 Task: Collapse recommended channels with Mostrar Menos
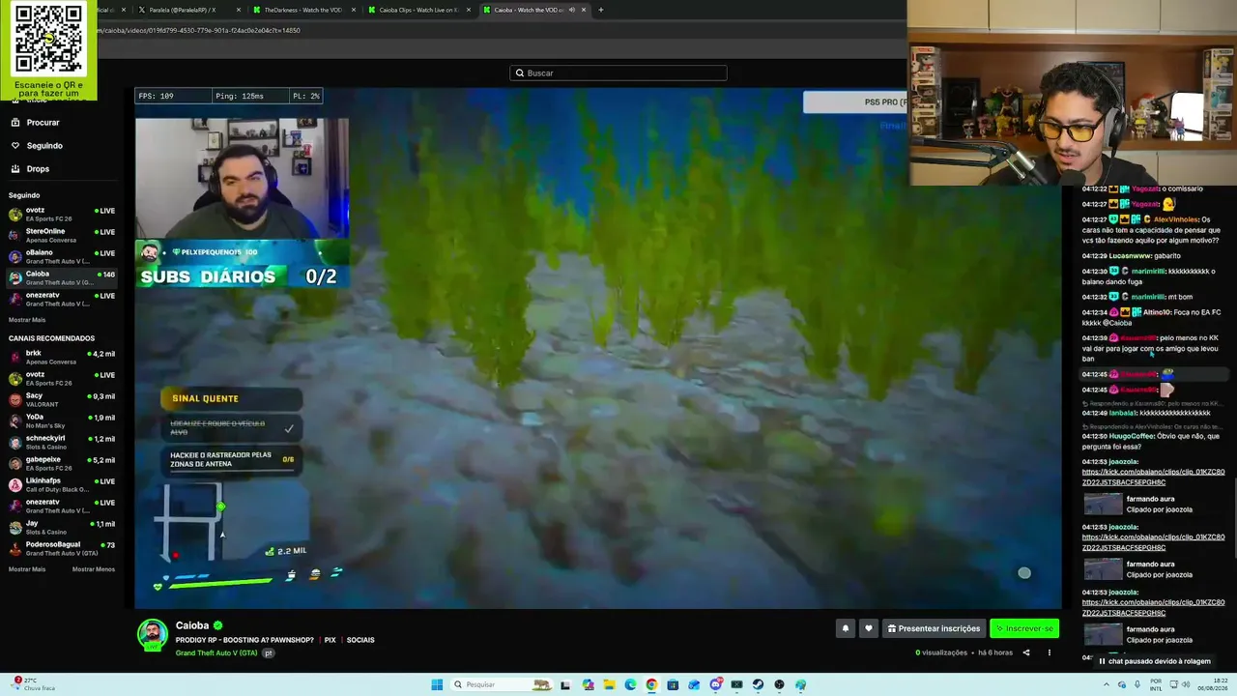point(94,569)
